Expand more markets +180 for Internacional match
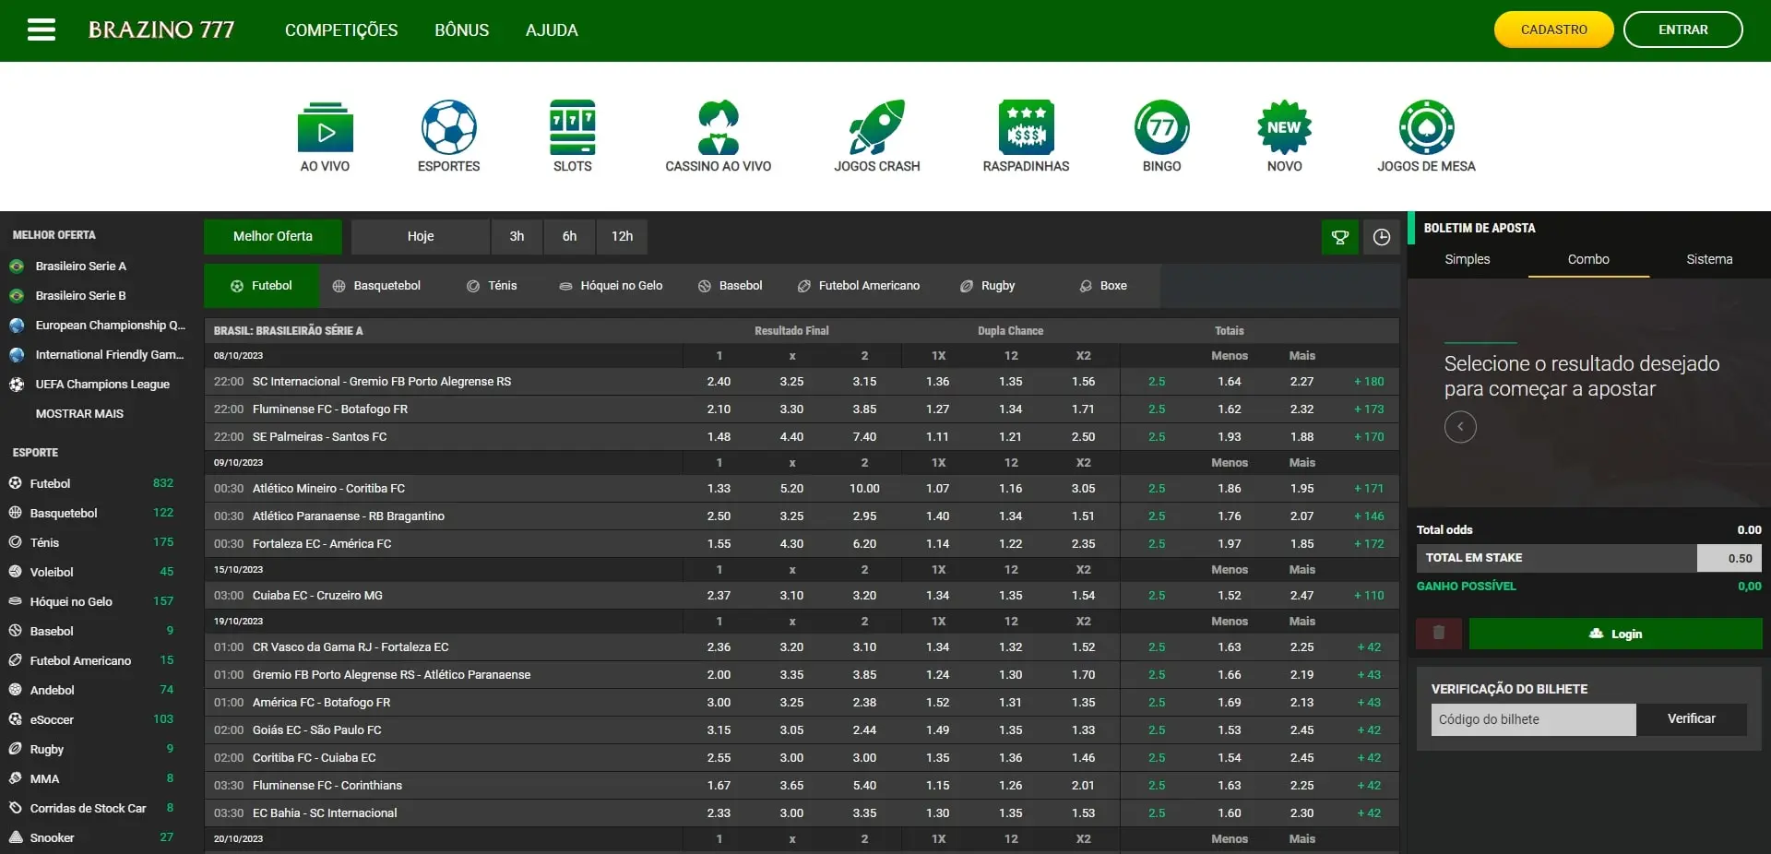 click(1368, 382)
